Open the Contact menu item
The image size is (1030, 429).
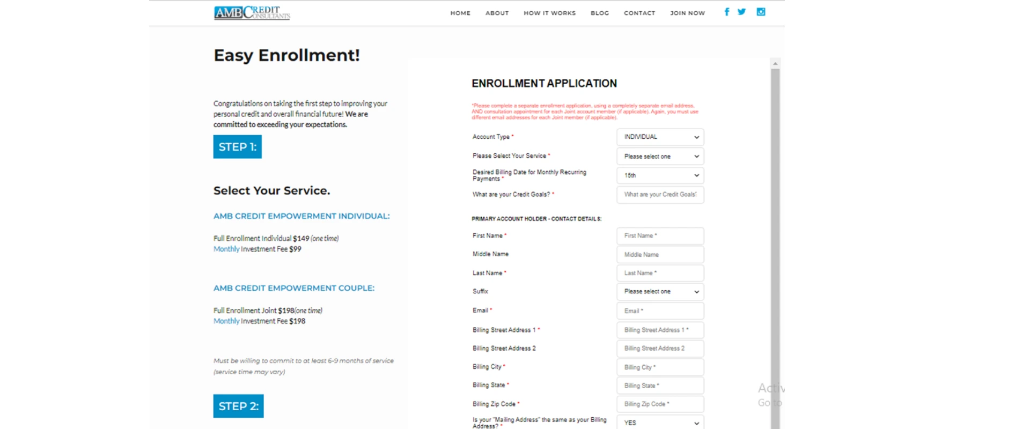639,13
